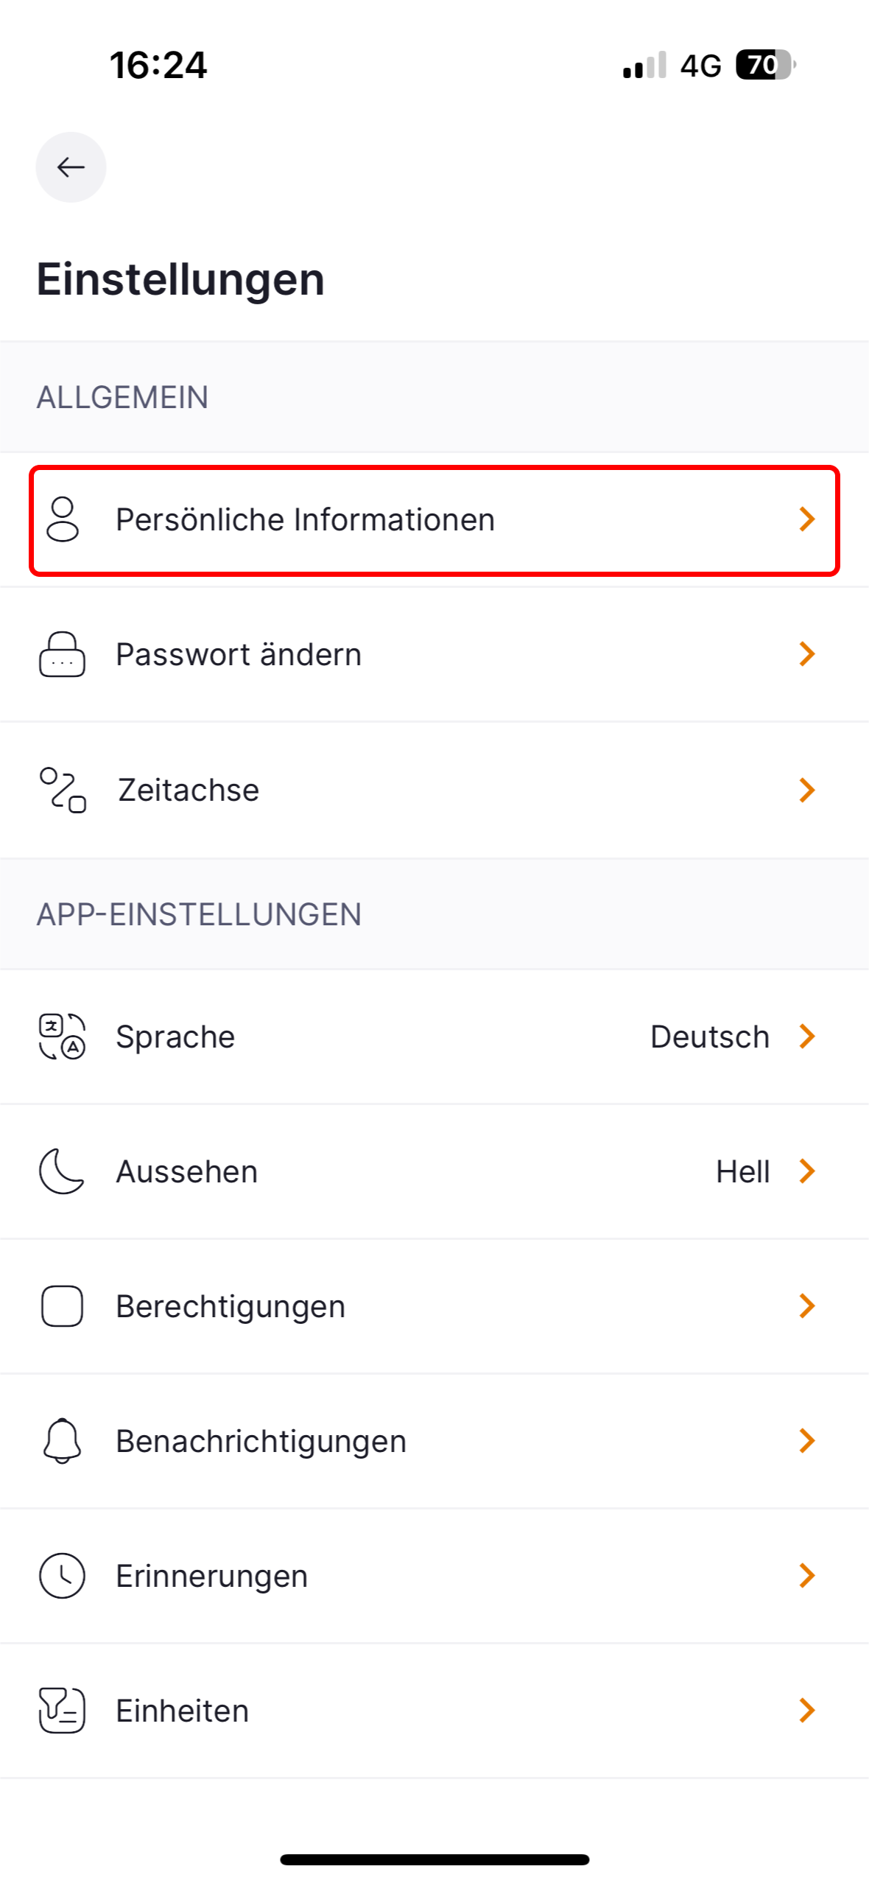Expand Persönliche Informationen via orange chevron

click(807, 519)
